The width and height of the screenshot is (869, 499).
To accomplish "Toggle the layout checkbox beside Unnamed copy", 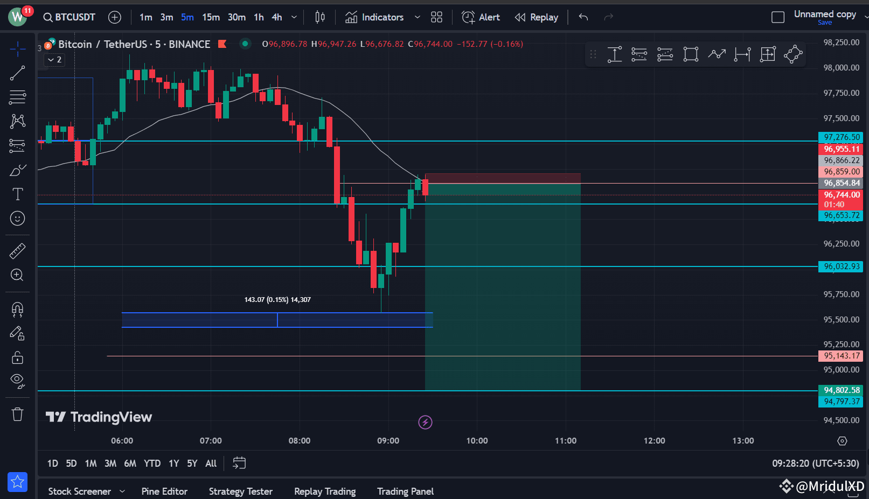I will pos(778,17).
